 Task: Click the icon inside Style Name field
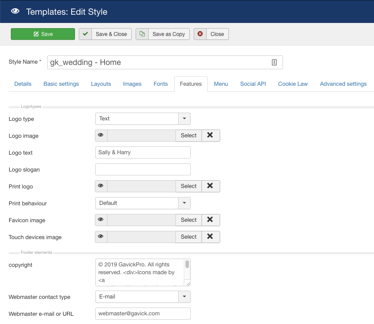(274, 62)
